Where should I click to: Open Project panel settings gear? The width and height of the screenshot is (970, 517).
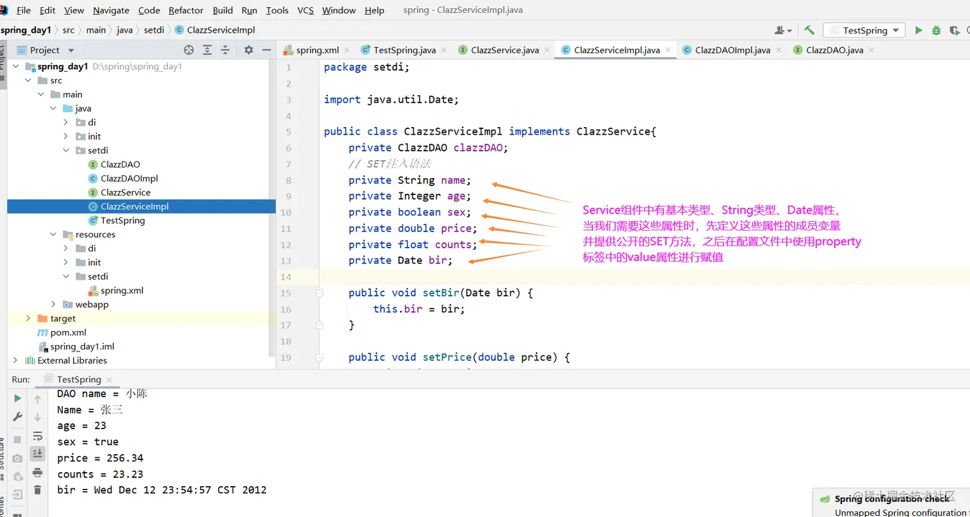point(249,50)
